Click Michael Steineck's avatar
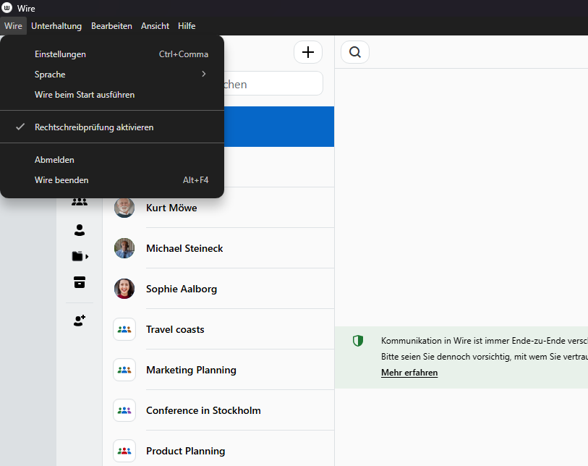The width and height of the screenshot is (588, 466). pyautogui.click(x=124, y=248)
